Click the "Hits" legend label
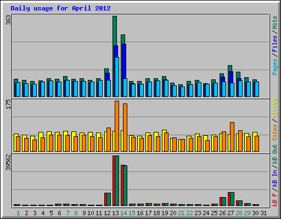The height and width of the screenshot is (219, 281). click(x=274, y=22)
